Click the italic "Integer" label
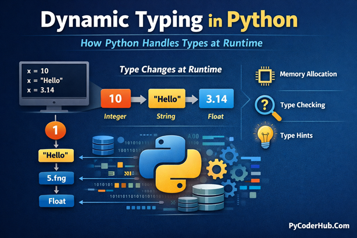This screenshot has width=357, height=238. pyautogui.click(x=115, y=116)
